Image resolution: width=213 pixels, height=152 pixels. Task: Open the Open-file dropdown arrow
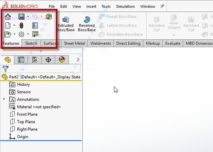15,34
